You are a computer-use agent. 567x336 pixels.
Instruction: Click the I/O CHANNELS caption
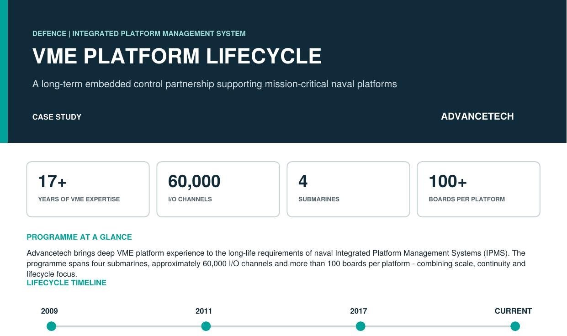tap(190, 199)
